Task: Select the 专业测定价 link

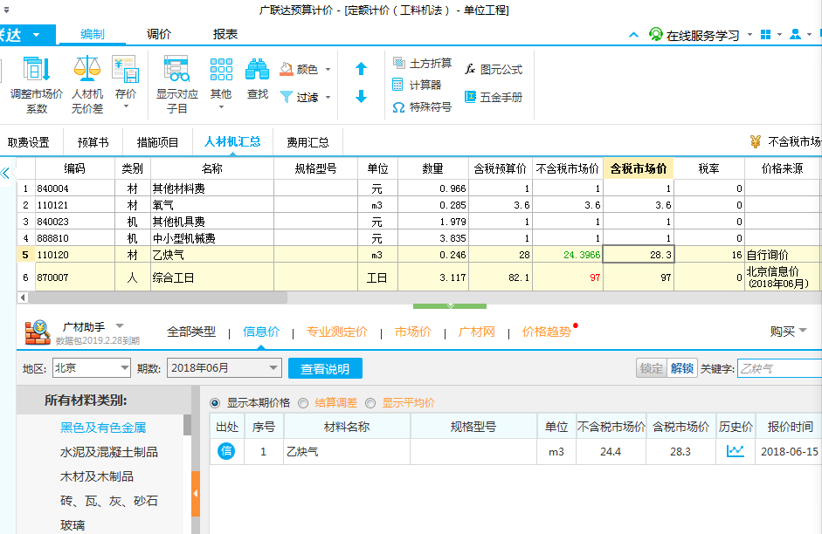Action: (336, 332)
